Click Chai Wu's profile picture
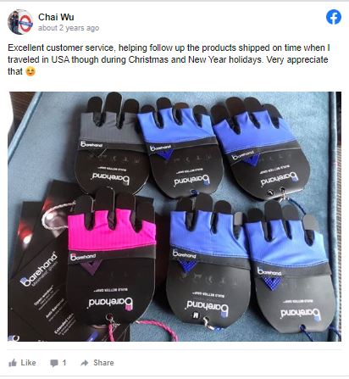 [x=20, y=22]
